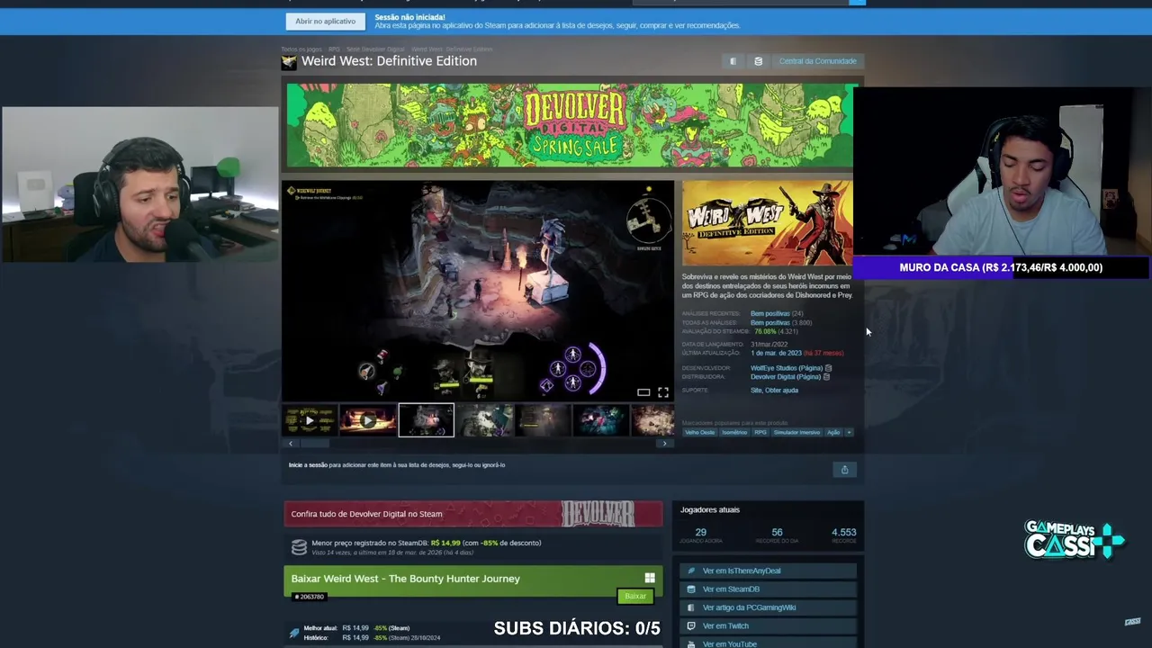
Task: Open WolfEye Studios developer link
Action: point(786,368)
